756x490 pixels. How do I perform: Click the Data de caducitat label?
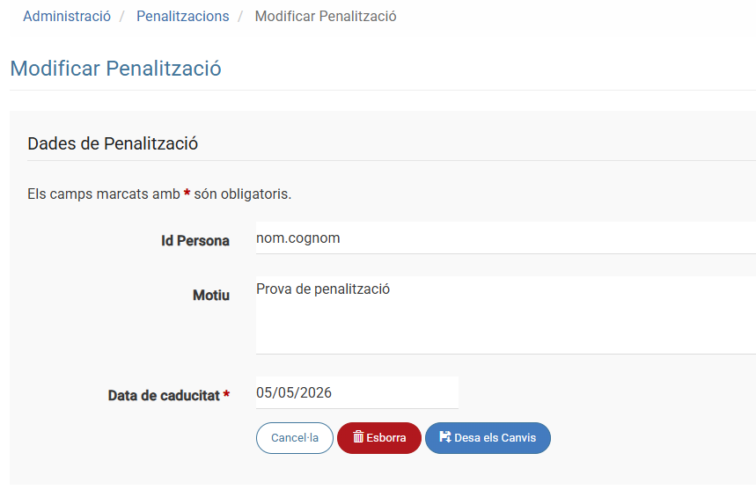point(163,396)
